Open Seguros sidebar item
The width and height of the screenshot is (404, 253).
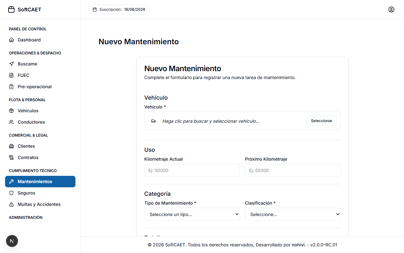(x=40, y=193)
